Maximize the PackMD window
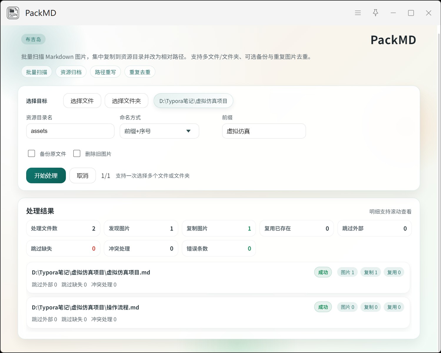441x353 pixels. click(x=411, y=13)
